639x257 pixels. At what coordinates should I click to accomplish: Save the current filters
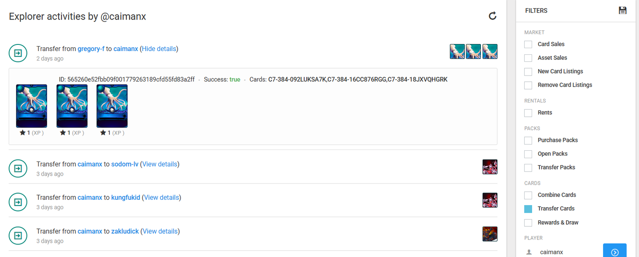[622, 10]
